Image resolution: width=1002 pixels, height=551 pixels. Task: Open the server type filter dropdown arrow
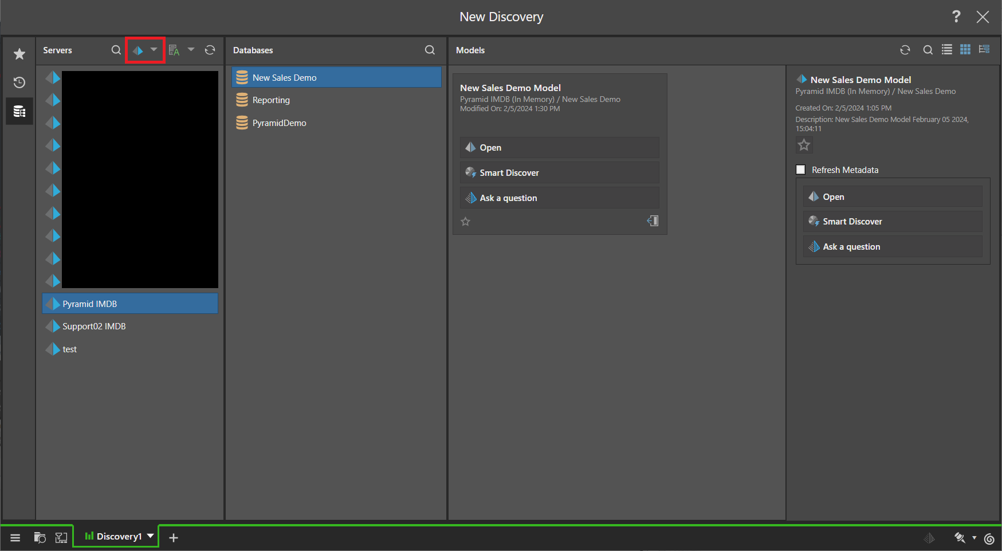click(154, 50)
